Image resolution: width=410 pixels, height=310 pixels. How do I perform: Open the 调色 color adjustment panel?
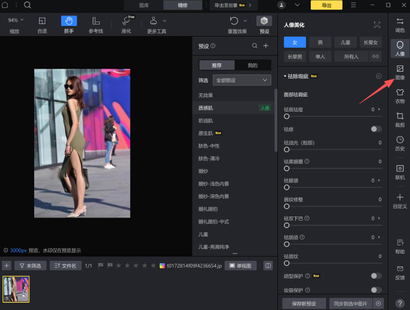tap(399, 25)
